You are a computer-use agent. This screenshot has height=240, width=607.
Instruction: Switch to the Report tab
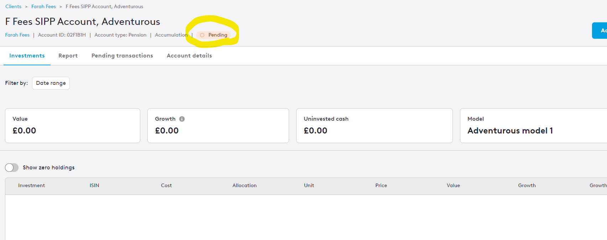coord(68,56)
